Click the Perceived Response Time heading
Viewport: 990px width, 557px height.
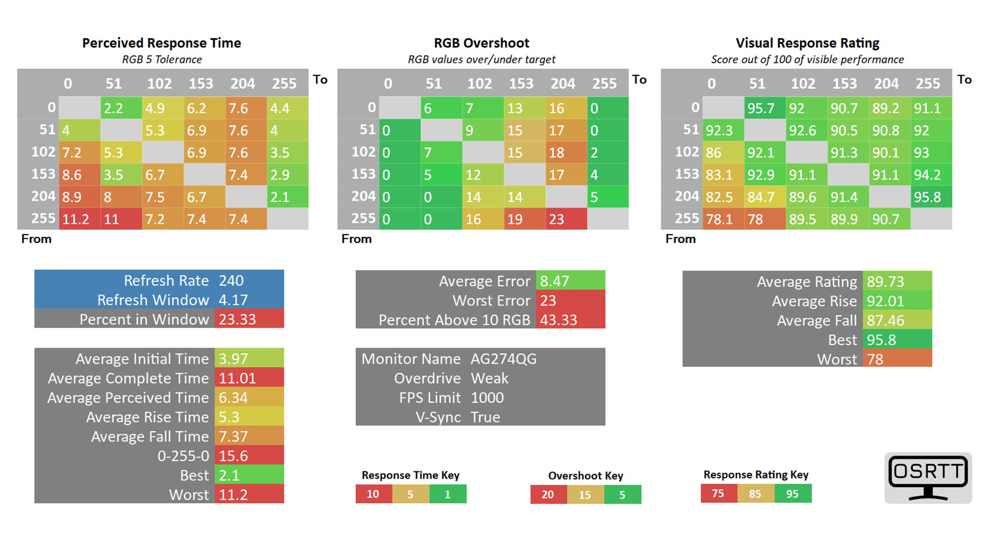[x=161, y=43]
